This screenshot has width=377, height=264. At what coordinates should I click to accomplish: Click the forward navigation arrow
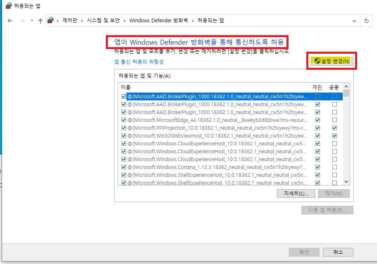point(22,21)
